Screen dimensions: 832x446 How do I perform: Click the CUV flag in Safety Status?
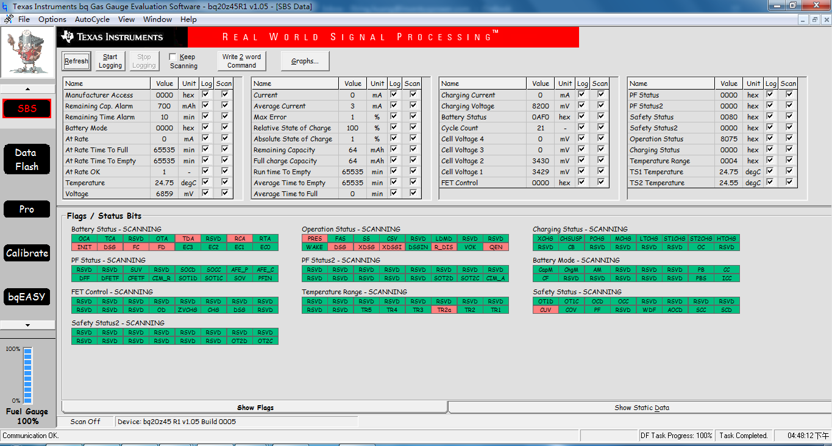point(546,310)
